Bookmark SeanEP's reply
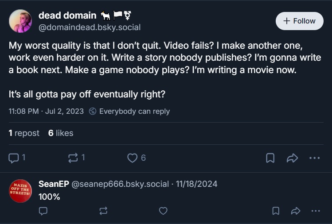The image size is (332, 224). point(275,211)
